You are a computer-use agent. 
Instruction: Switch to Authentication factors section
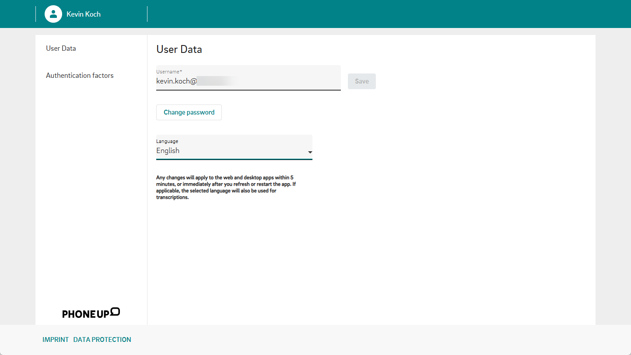80,76
